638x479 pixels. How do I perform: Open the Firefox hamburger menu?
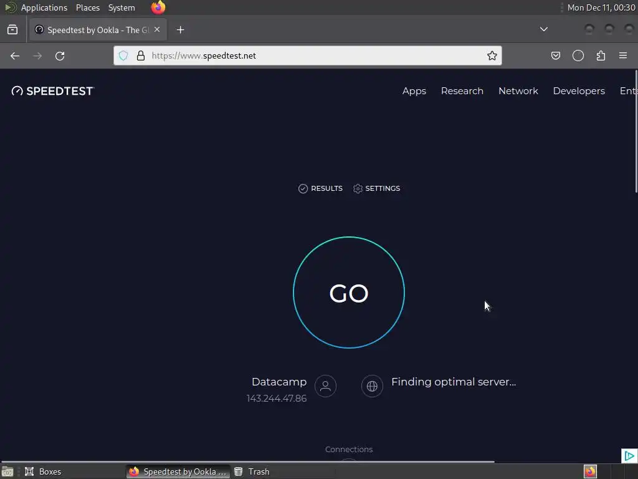[x=623, y=56]
